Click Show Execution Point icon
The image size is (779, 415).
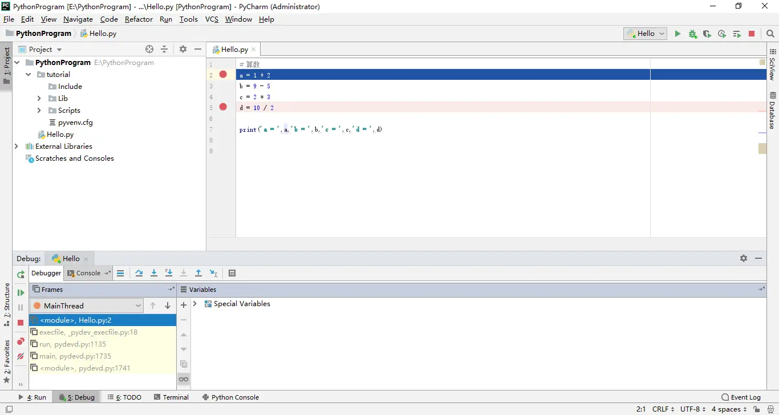coord(120,274)
